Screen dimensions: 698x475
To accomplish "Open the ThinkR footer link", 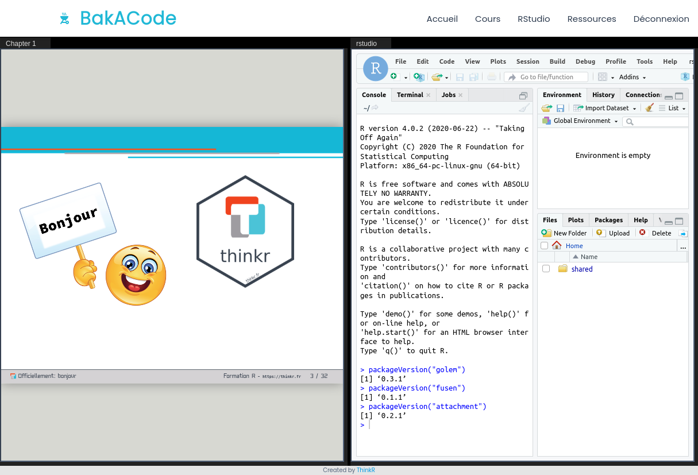I will click(366, 470).
